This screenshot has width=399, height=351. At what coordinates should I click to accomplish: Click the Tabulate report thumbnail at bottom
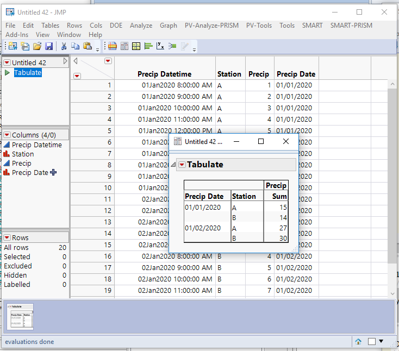pyautogui.click(x=20, y=317)
